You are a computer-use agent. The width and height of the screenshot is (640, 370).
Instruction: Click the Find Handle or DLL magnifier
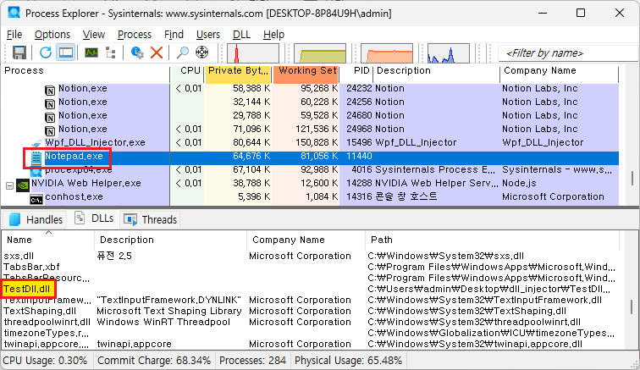click(183, 52)
